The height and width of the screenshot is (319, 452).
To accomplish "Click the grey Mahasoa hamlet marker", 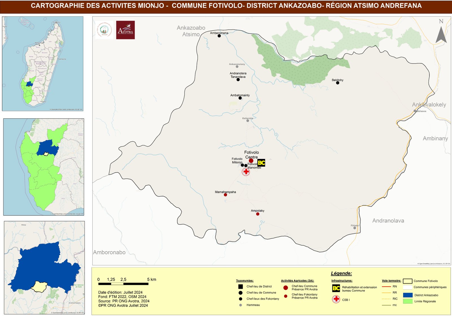I will 415,111.
